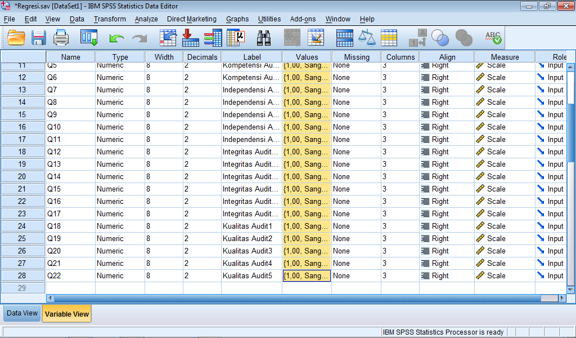Click the horizontal scrollbar right arrow

coord(562,298)
